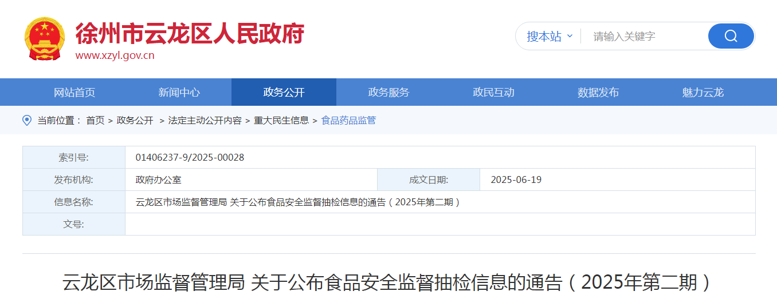Open the 网站首页 nav item

(x=74, y=92)
